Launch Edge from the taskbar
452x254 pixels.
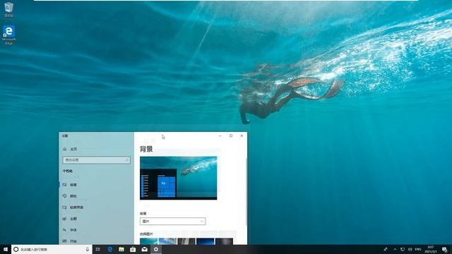pyautogui.click(x=110, y=249)
